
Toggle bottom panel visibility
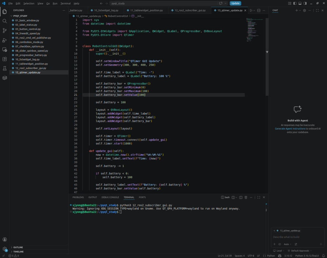(300, 3)
